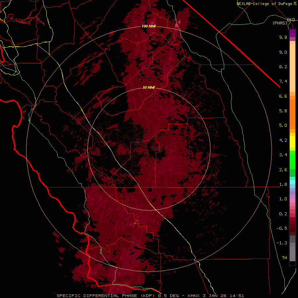Click the 9.0 value on the color scale

tap(283, 52)
